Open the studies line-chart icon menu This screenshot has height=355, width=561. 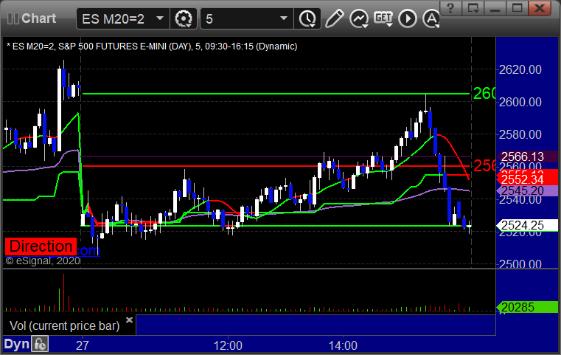[359, 18]
